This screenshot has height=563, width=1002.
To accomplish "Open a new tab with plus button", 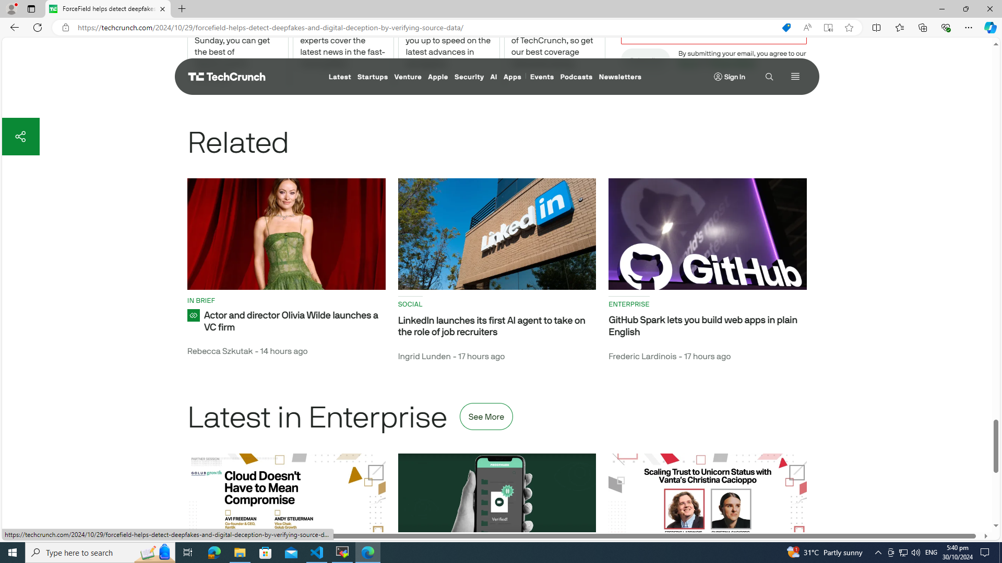I will [182, 9].
